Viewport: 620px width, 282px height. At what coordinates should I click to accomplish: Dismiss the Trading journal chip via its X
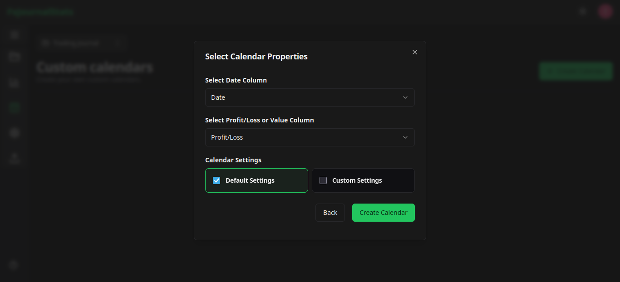coord(118,43)
